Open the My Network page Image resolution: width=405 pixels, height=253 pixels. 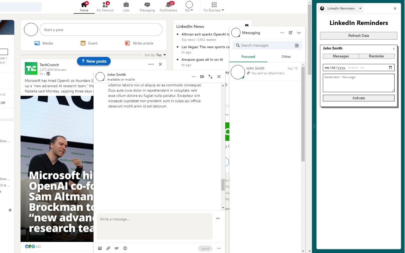point(105,7)
